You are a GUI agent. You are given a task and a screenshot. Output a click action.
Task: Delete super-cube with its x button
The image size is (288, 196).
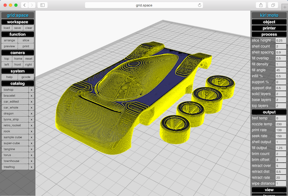[x=31, y=143]
